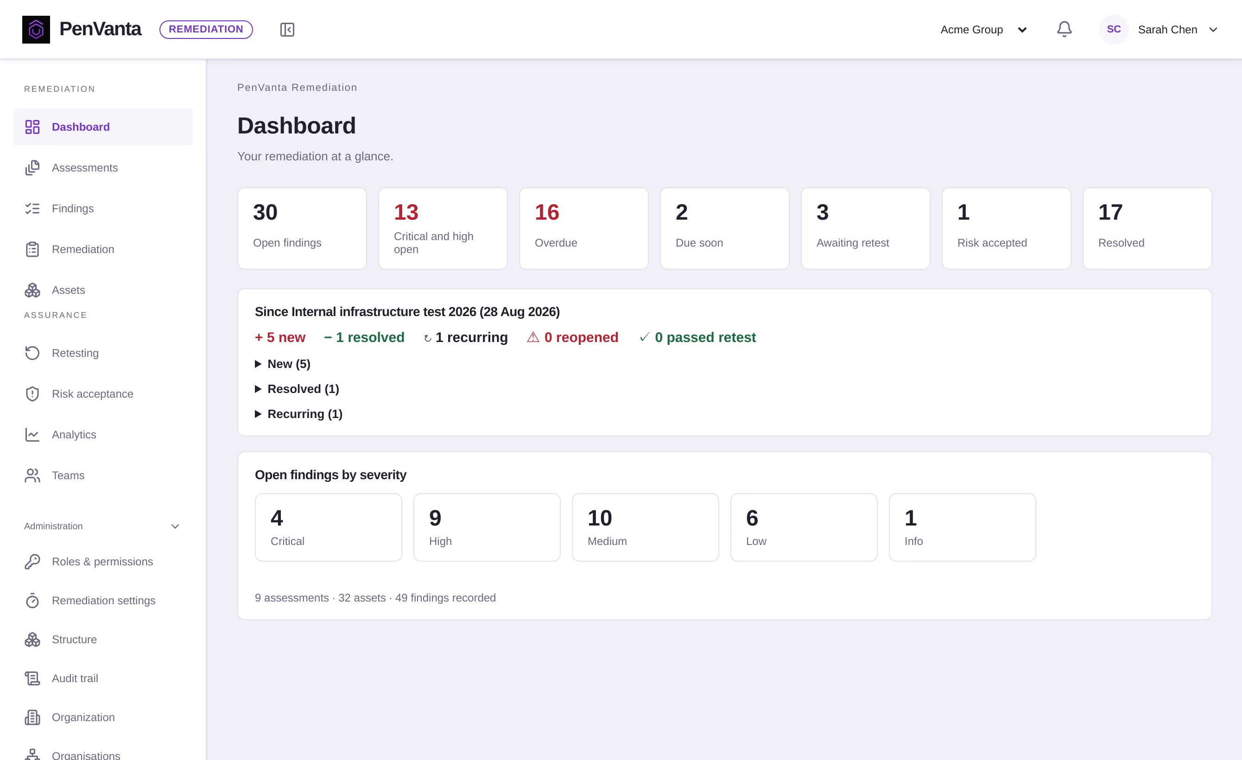Collapse the Administration section chevron
Viewport: 1242px width, 760px height.
tap(176, 526)
